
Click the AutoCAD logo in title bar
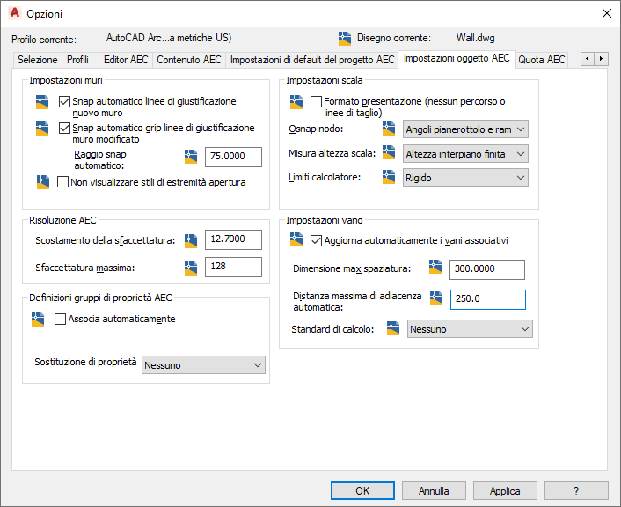click(x=15, y=13)
